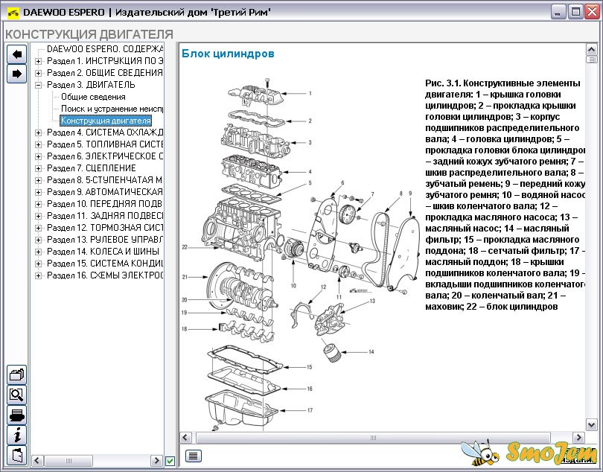Expand Раздел 8. 5-СТУПЕНЧАТАЯ node
This screenshot has width=603, height=472.
click(38, 180)
